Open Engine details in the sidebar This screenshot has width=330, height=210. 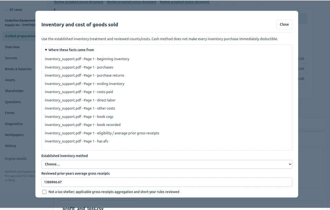coord(16,159)
